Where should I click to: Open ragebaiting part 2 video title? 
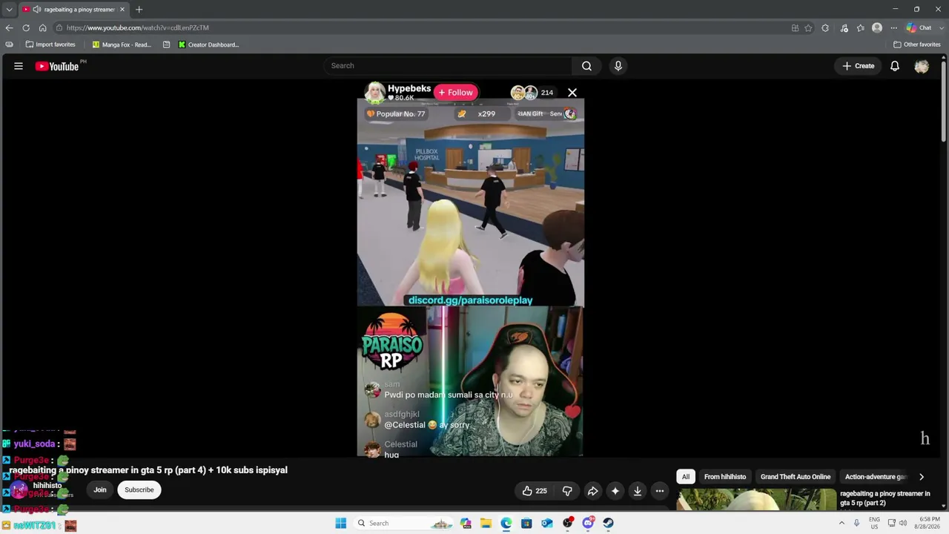884,498
